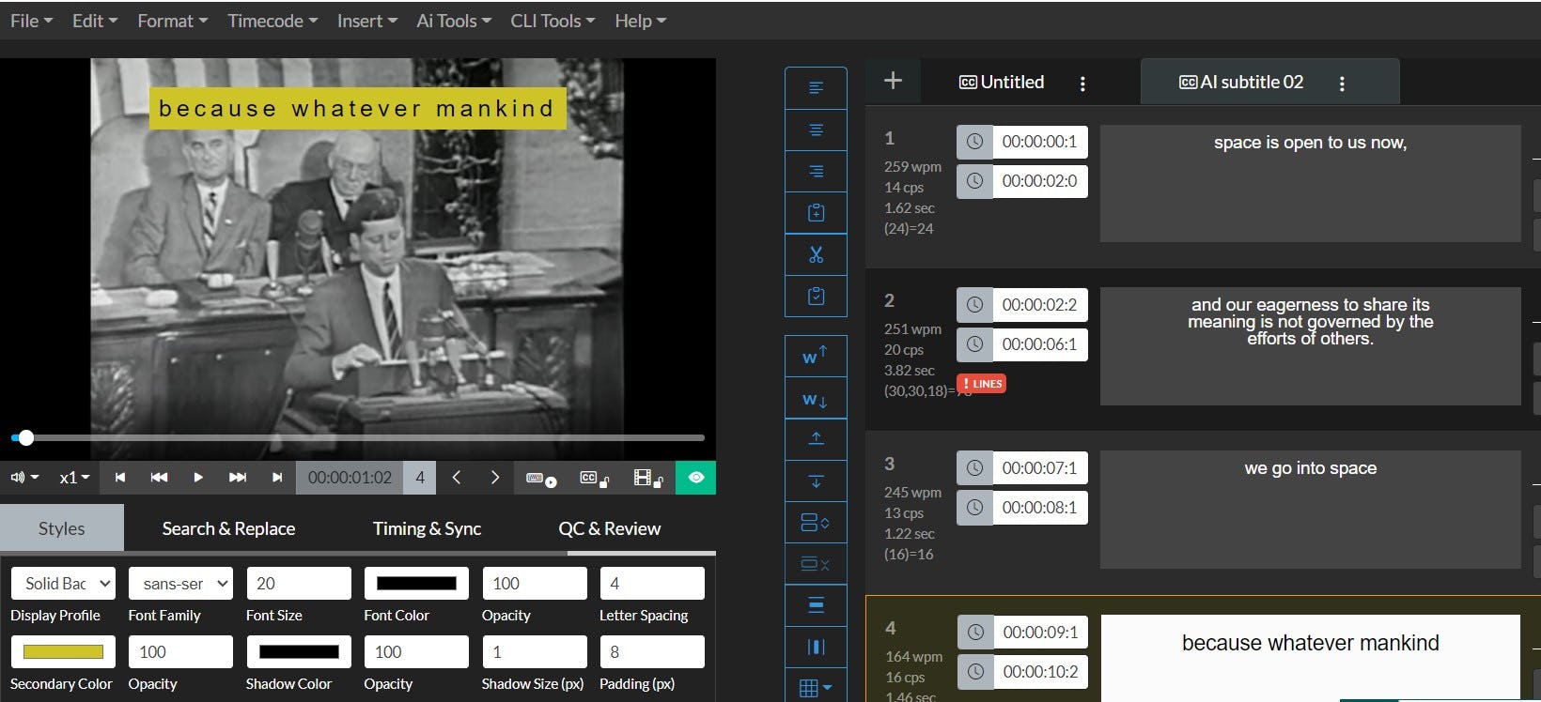Open playback speed x1 dropdown

[74, 478]
